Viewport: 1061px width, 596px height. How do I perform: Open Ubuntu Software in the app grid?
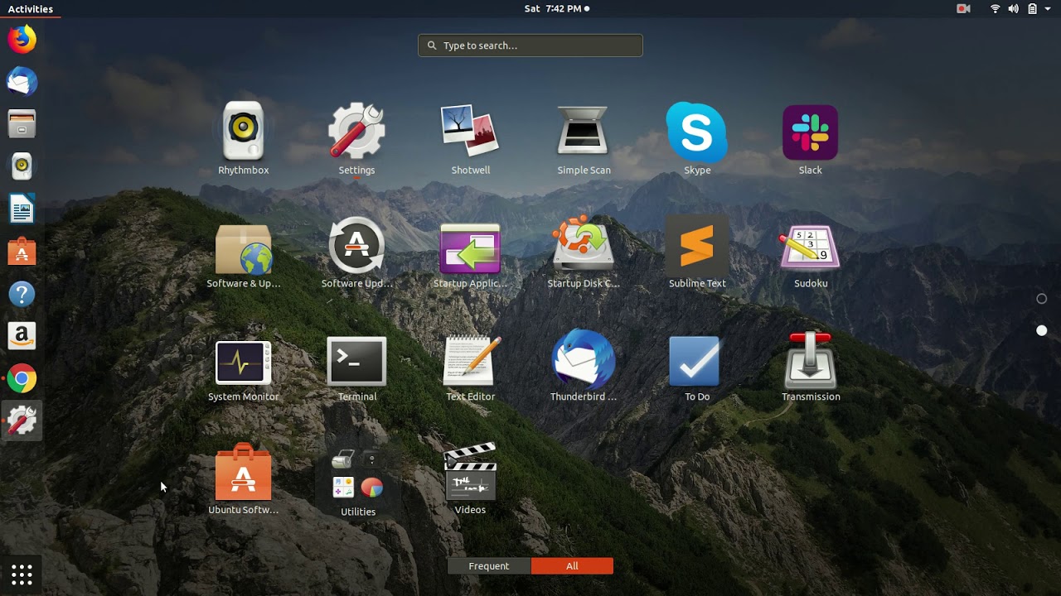243,478
